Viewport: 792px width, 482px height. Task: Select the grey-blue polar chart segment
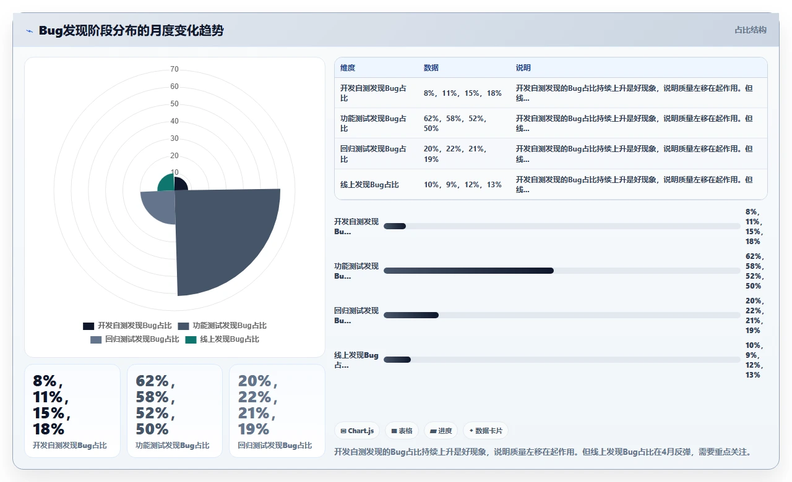158,207
